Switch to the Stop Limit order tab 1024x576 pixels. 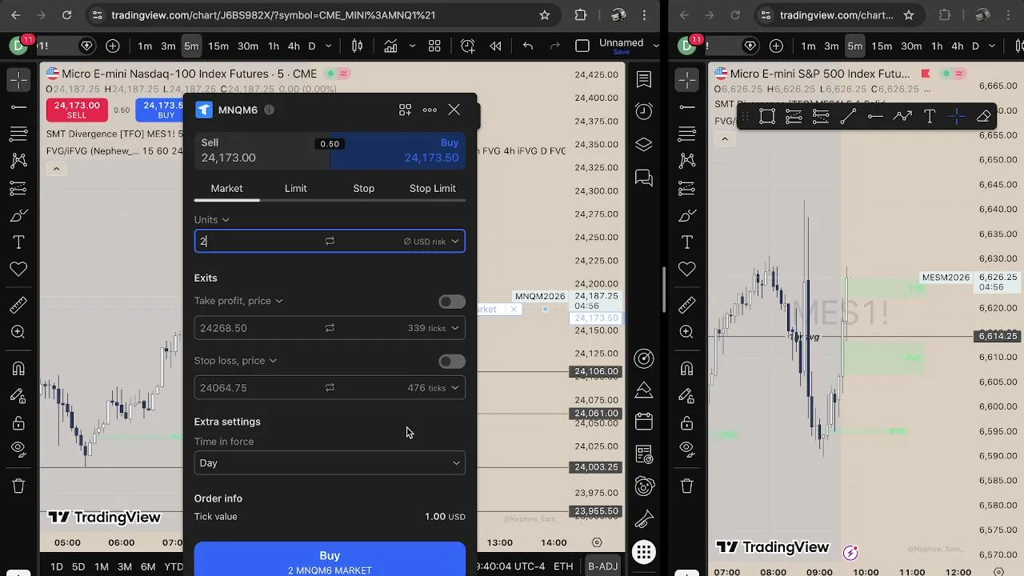pyautogui.click(x=433, y=188)
